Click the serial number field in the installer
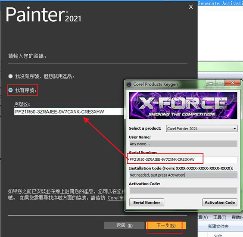The width and height of the screenshot is (243, 237). [x=69, y=112]
